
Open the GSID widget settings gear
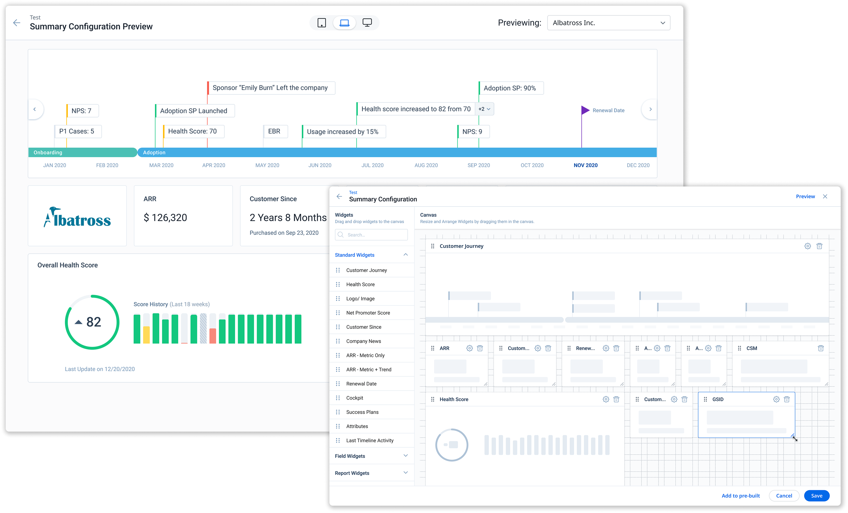click(776, 399)
